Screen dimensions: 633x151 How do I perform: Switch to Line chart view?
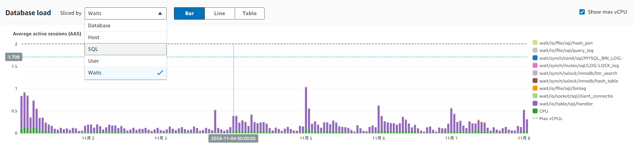(219, 13)
